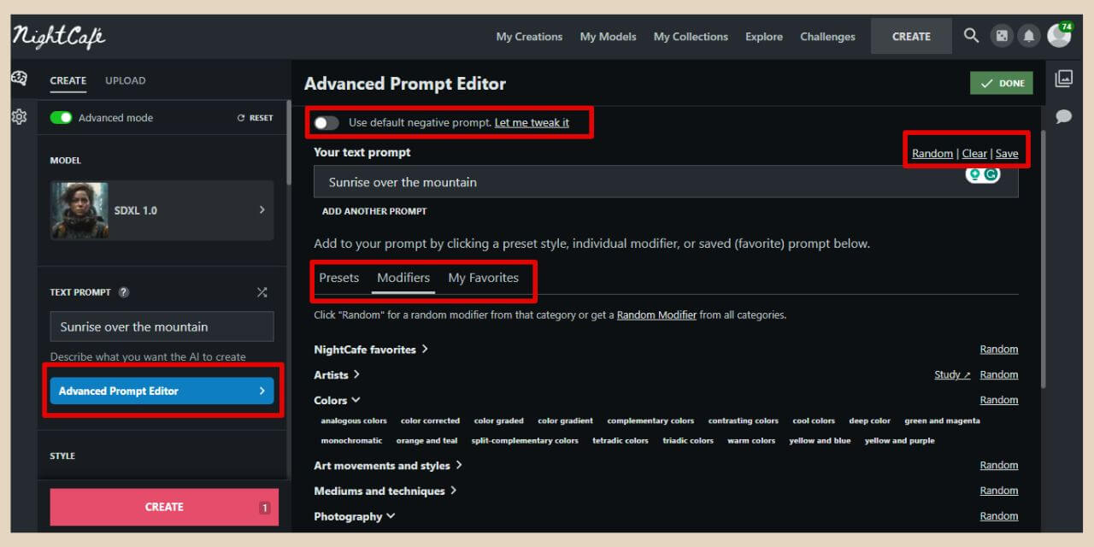Click the green Done button
Screen dimensions: 1094x547
click(1002, 83)
